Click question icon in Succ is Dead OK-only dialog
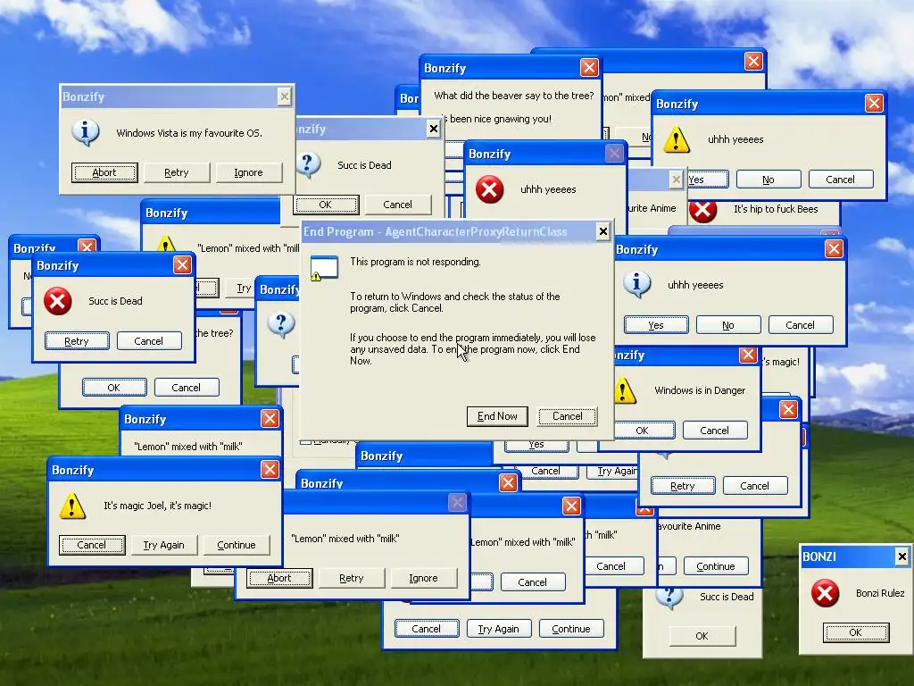Viewport: 914px width, 686px height. click(669, 598)
